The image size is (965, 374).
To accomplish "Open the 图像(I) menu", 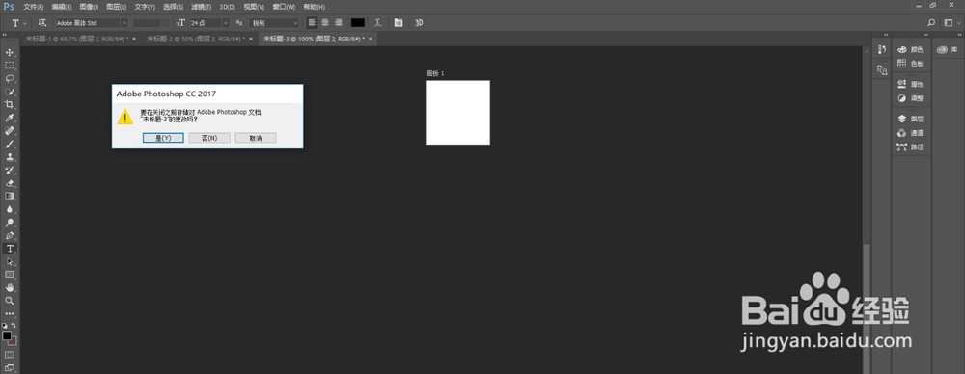I will click(89, 7).
